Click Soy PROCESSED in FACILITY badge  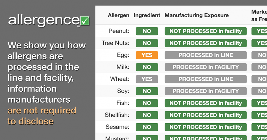(205, 91)
